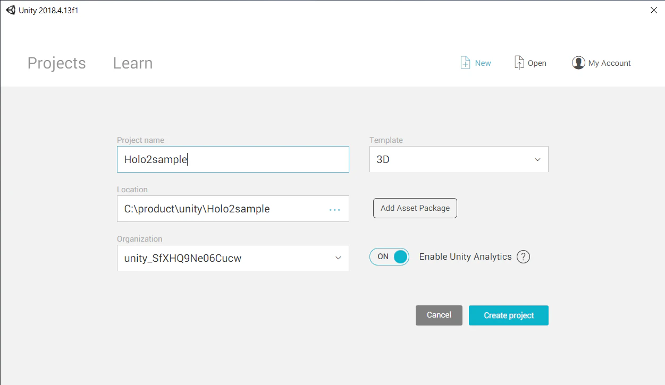Viewport: 665px width, 385px height.
Task: Switch to the Projects tab
Action: click(x=56, y=63)
